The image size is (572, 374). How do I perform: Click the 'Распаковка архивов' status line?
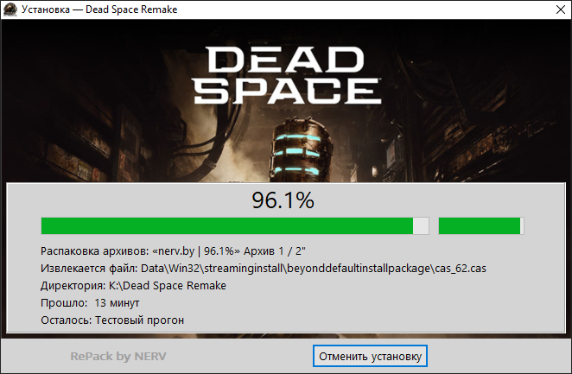pos(173,251)
